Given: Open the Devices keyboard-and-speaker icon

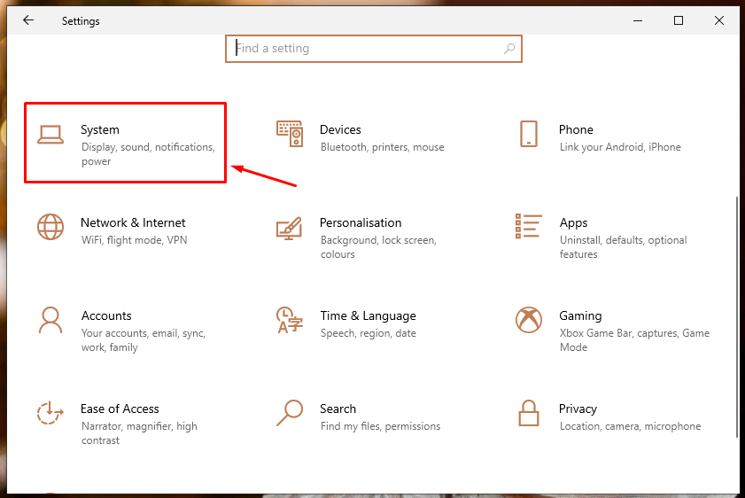Looking at the screenshot, I should point(290,134).
